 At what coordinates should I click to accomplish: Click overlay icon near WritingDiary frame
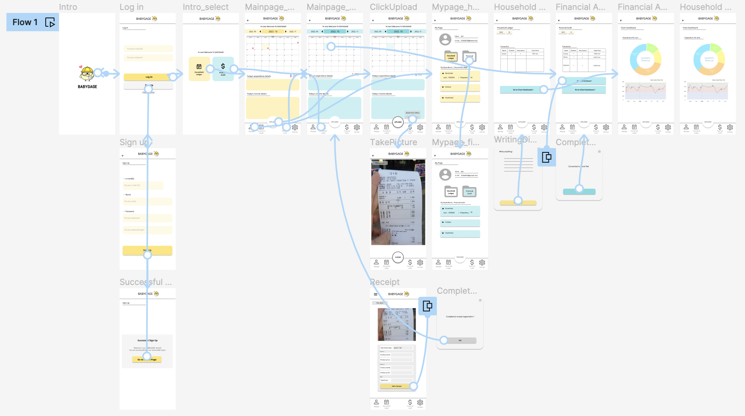(547, 157)
